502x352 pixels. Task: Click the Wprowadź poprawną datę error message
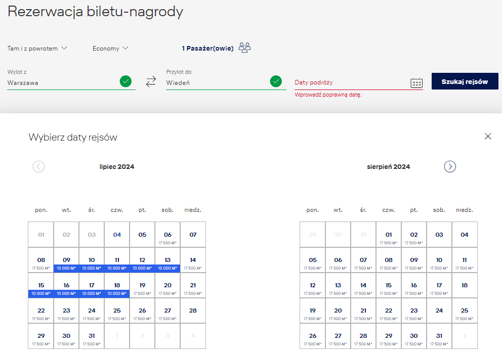click(x=328, y=95)
